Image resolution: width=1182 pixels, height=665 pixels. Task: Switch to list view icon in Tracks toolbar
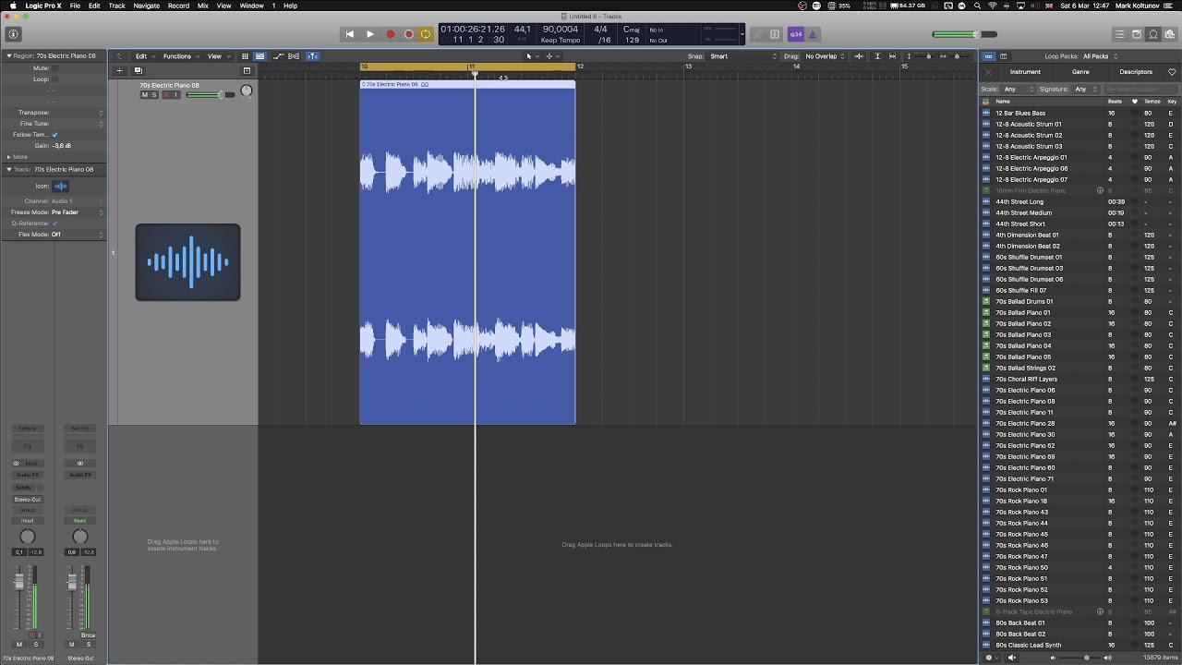click(259, 56)
